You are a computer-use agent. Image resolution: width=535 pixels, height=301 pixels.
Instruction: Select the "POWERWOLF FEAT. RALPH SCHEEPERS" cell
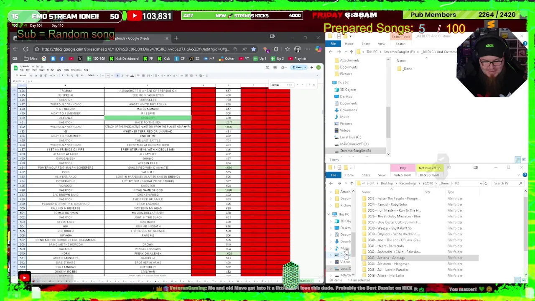[66, 168]
